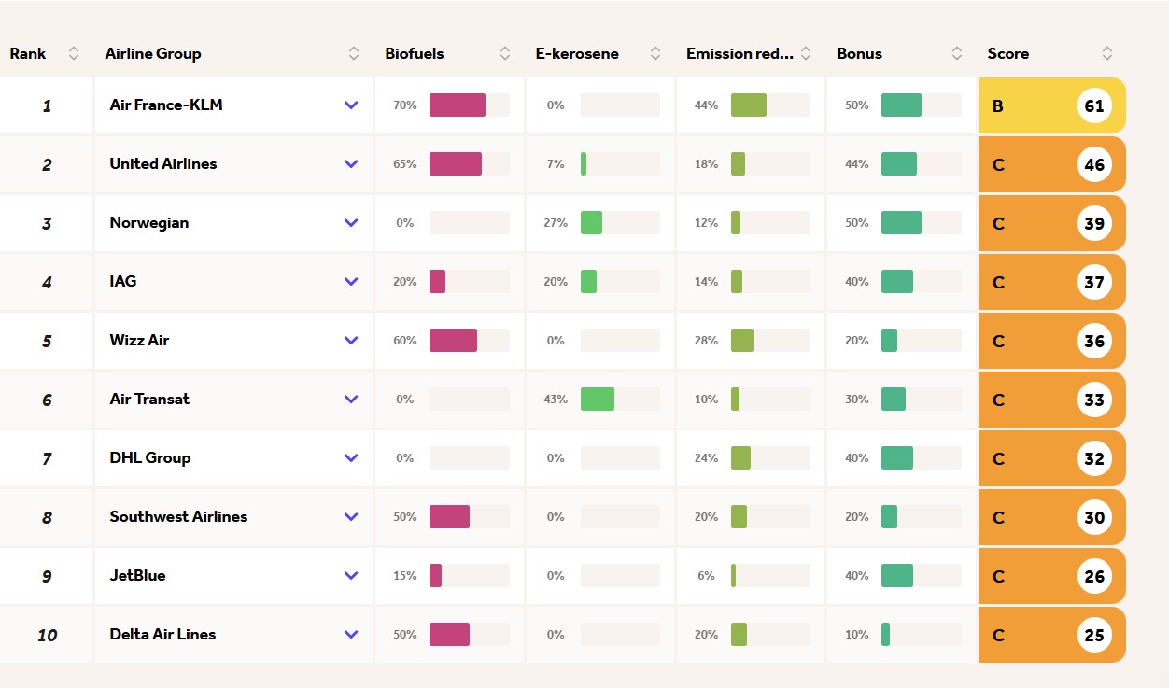
Task: Expand the Wizz Air row chevron
Action: (351, 341)
